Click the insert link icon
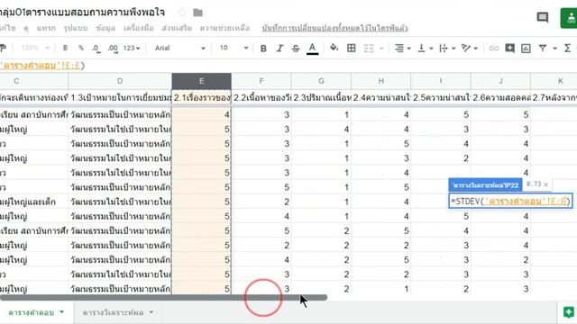The height and width of the screenshot is (324, 577). pos(493,48)
